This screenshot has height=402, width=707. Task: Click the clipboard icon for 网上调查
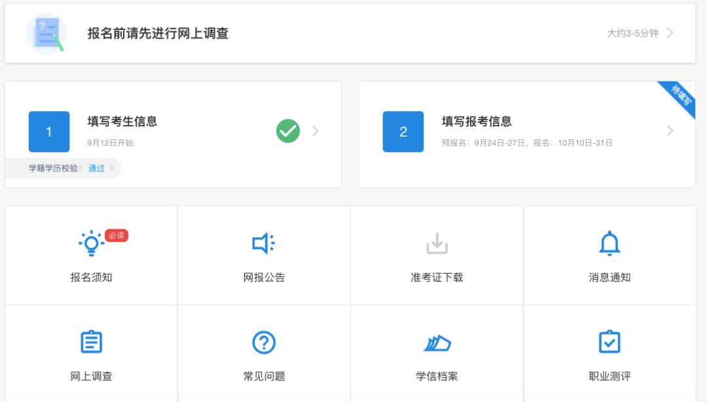pos(91,342)
